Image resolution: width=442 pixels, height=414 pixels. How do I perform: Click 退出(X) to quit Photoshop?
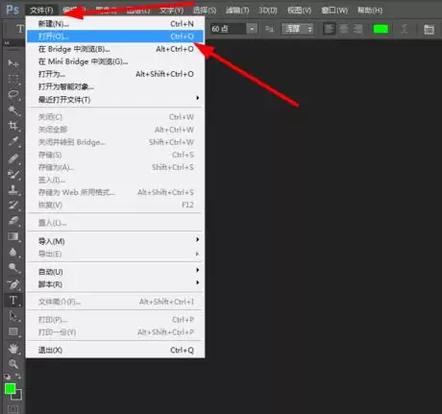tap(115, 350)
